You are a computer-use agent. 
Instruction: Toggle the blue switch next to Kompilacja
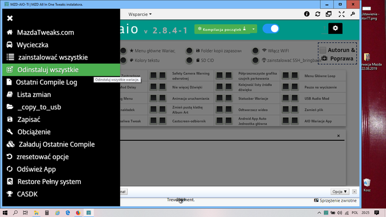click(x=271, y=29)
